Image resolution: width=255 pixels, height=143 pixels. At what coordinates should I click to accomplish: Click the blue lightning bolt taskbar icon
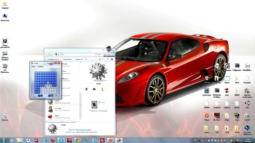pos(28,140)
